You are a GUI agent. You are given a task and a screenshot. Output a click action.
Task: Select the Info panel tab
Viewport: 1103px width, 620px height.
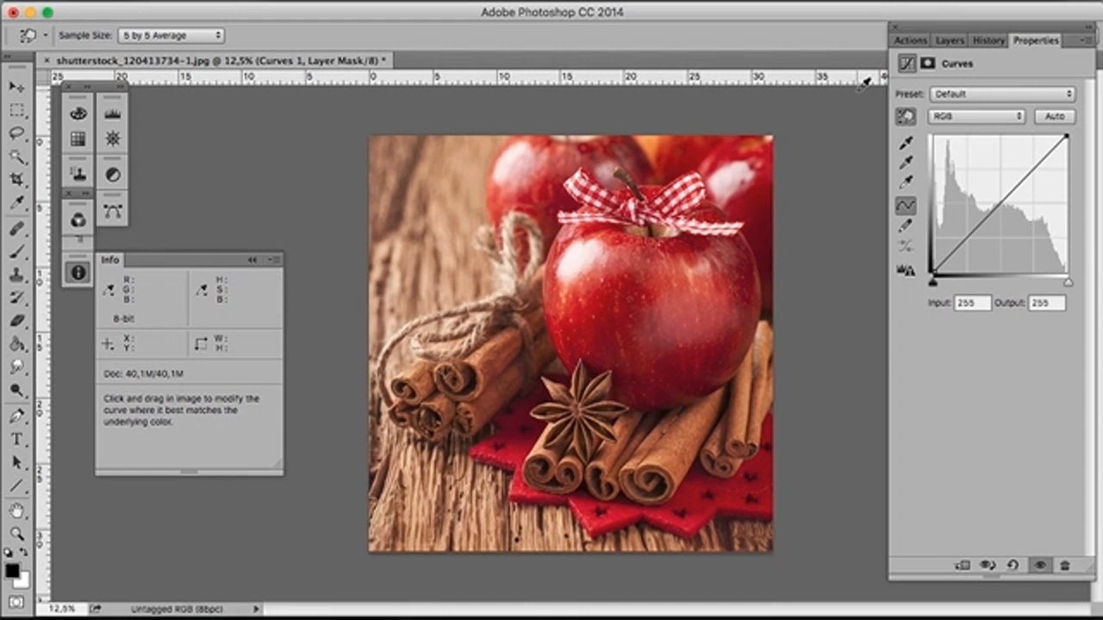click(x=110, y=260)
